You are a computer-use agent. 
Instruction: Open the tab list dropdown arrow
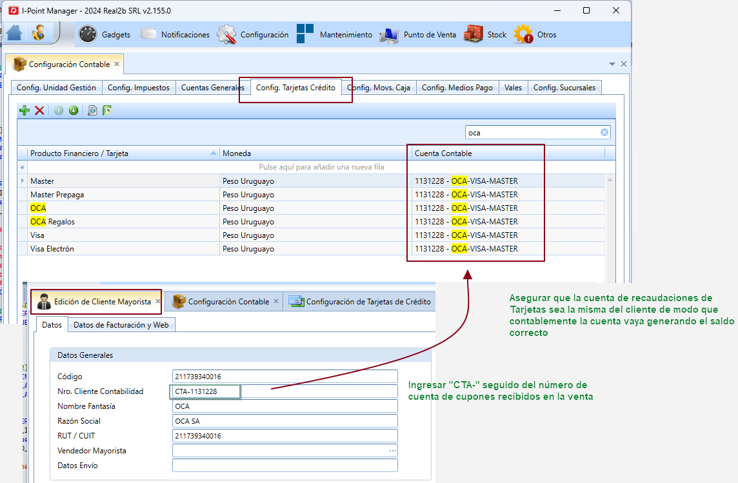(x=612, y=64)
